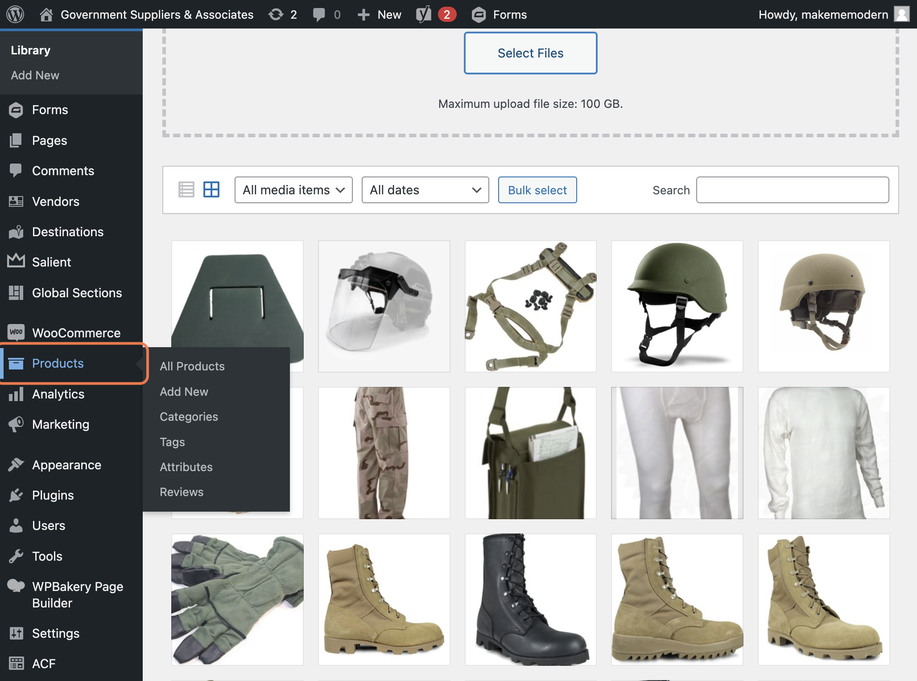Click the updates refresh icon
This screenshot has width=917, height=681.
(276, 14)
